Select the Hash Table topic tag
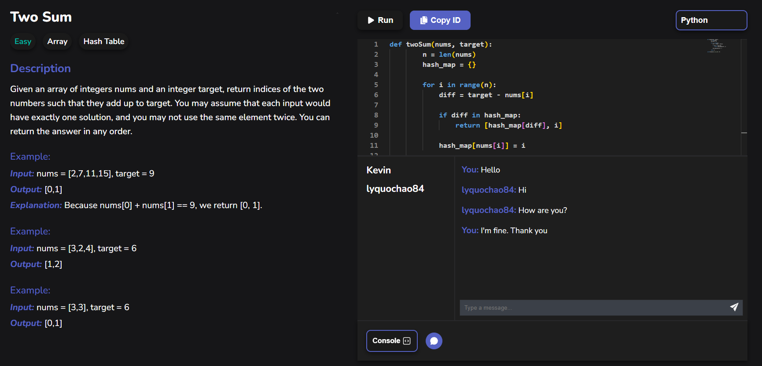Viewport: 762px width, 366px height. (x=104, y=41)
